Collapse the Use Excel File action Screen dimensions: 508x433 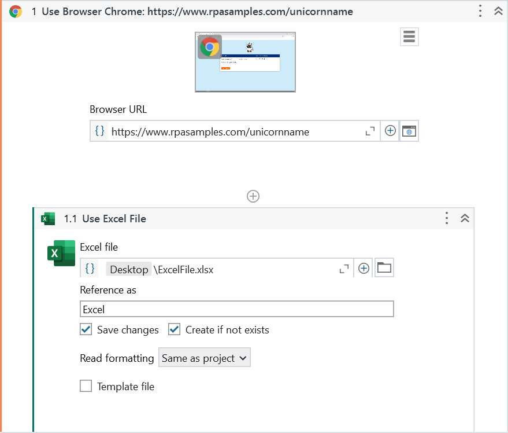click(x=465, y=219)
